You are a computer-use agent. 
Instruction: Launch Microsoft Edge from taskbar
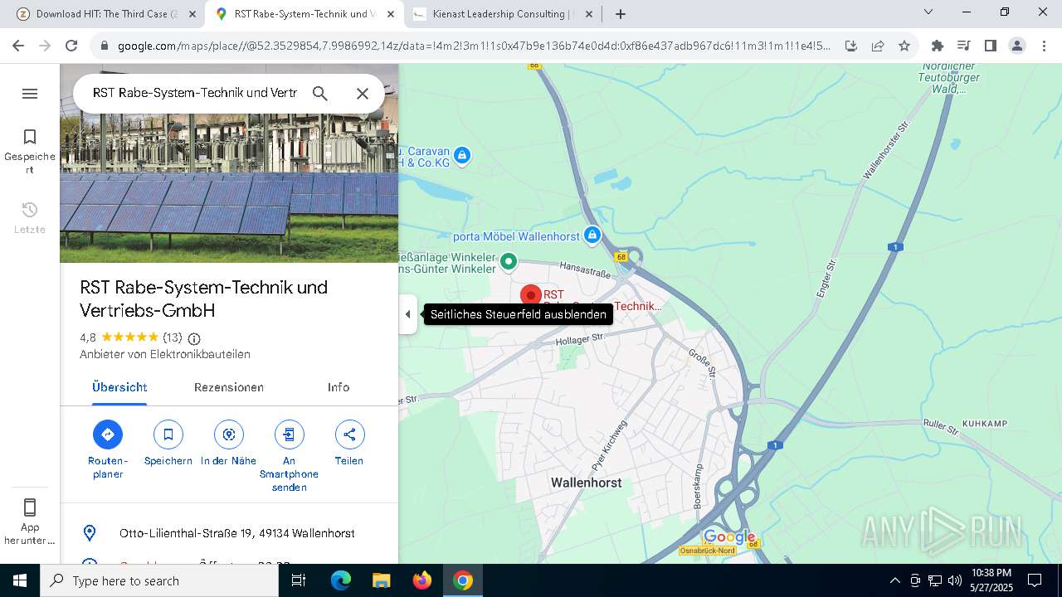341,580
